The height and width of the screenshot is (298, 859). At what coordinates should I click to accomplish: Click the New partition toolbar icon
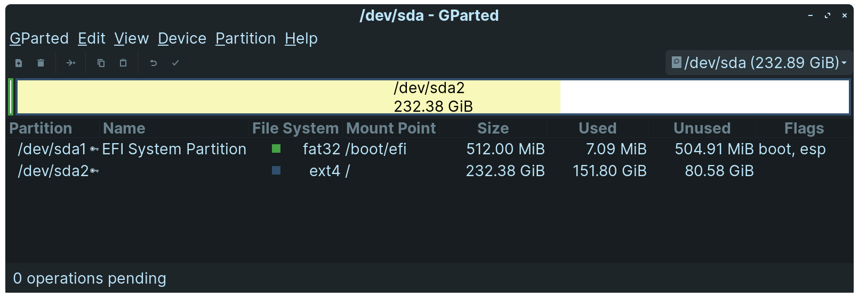(19, 63)
